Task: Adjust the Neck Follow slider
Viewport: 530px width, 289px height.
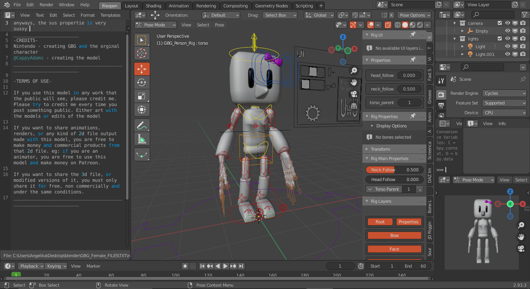Action: pyautogui.click(x=394, y=170)
